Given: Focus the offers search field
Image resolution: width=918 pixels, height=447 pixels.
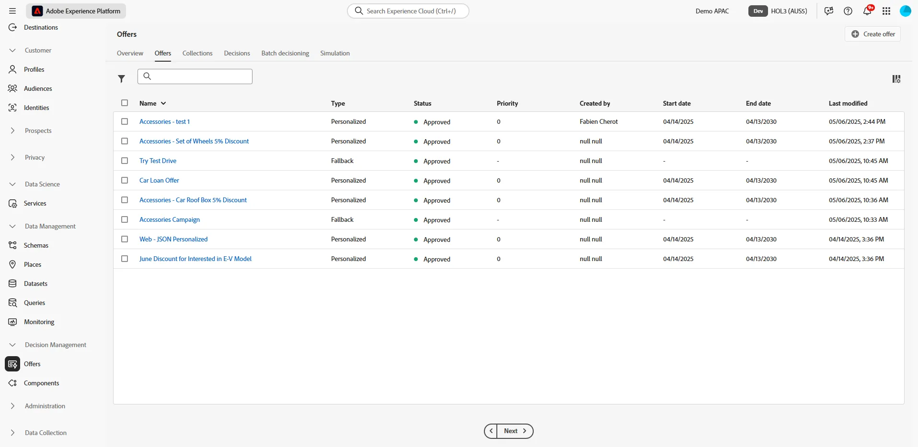Looking at the screenshot, I should coord(195,76).
